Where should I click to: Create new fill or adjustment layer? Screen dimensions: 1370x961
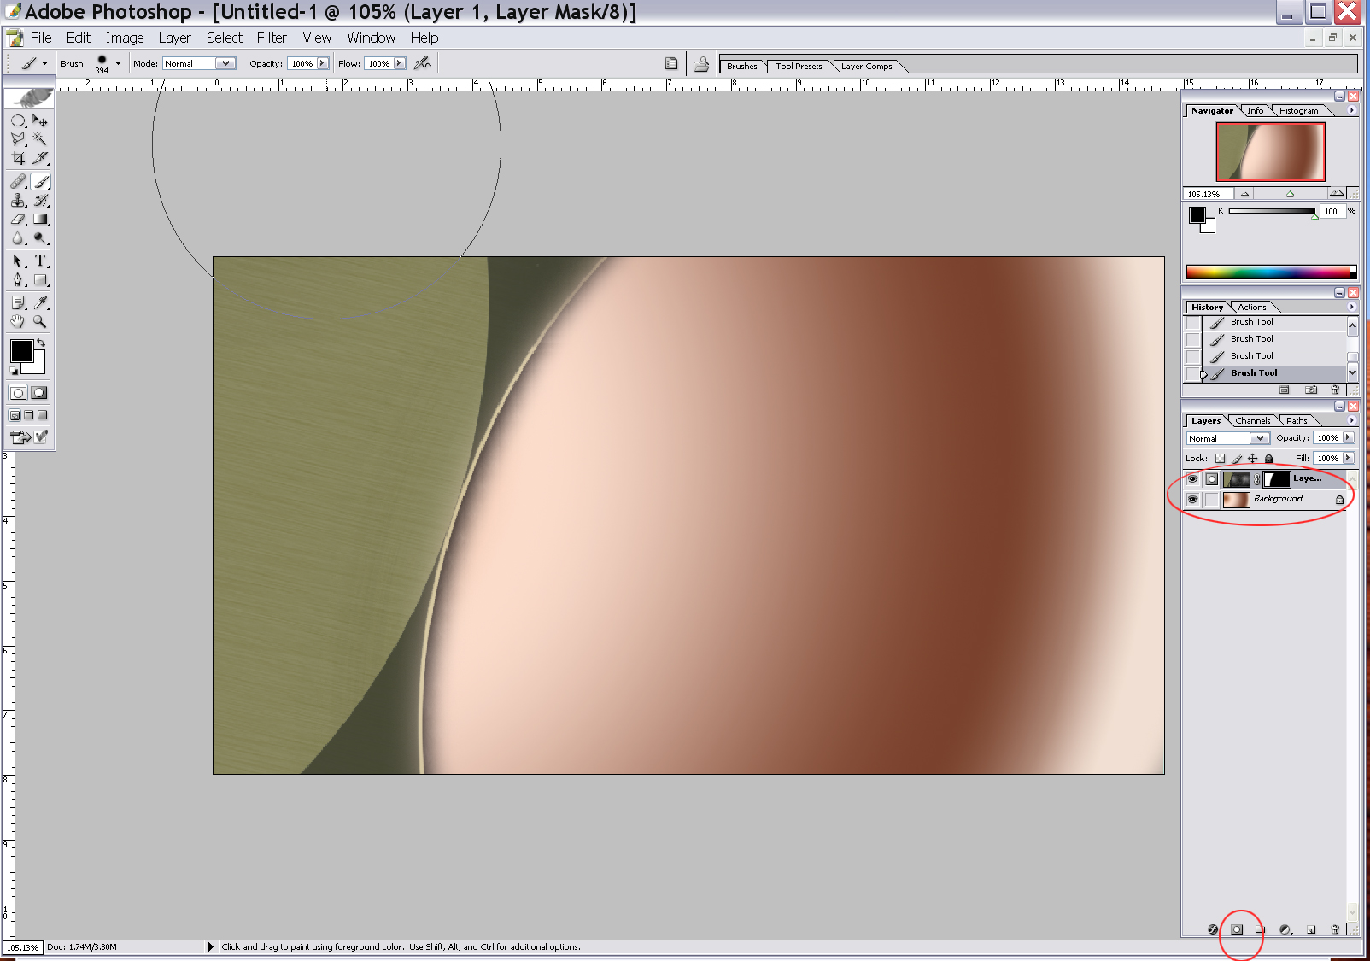[1285, 929]
